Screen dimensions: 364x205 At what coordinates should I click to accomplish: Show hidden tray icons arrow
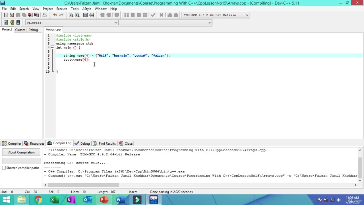click(x=313, y=200)
